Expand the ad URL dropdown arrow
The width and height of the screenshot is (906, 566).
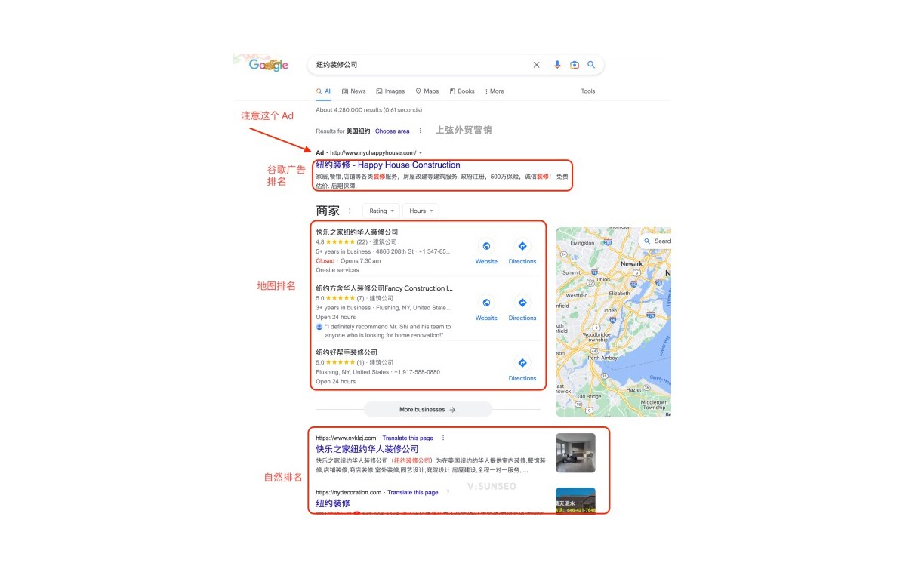[421, 152]
